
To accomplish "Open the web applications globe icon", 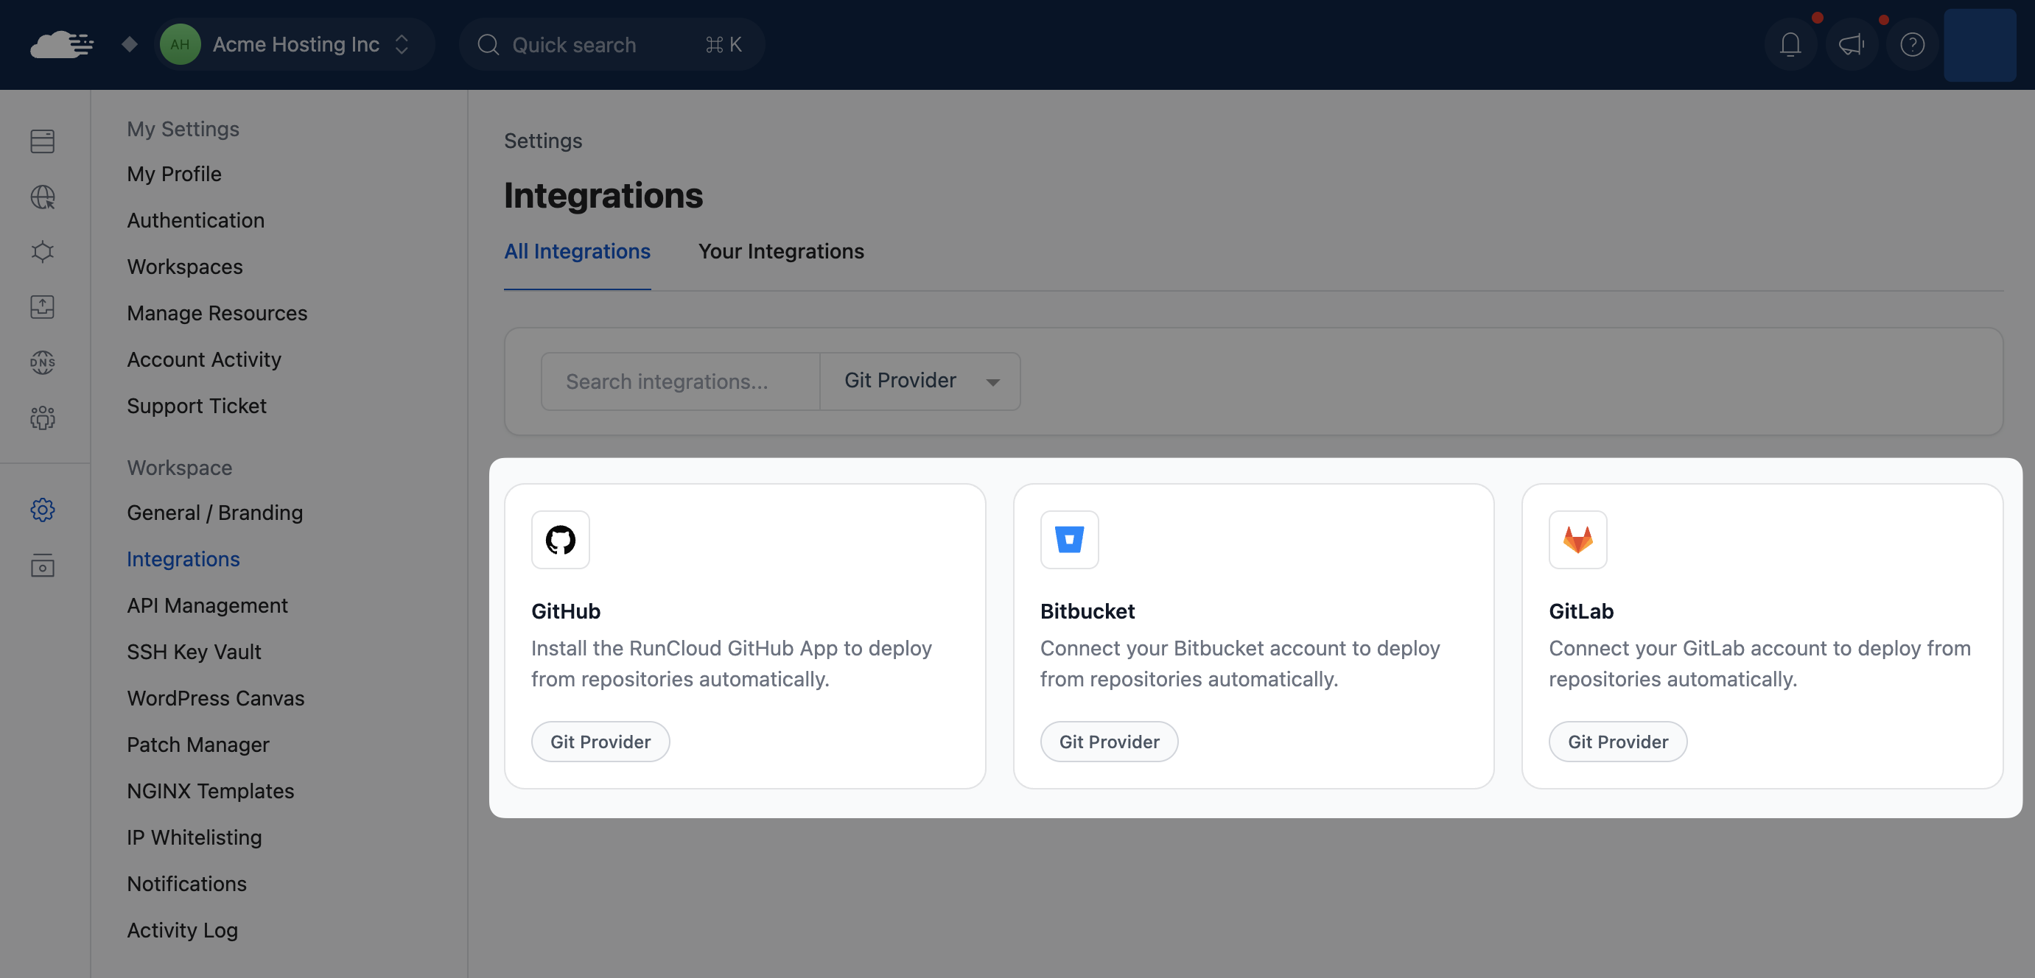I will pos(43,197).
